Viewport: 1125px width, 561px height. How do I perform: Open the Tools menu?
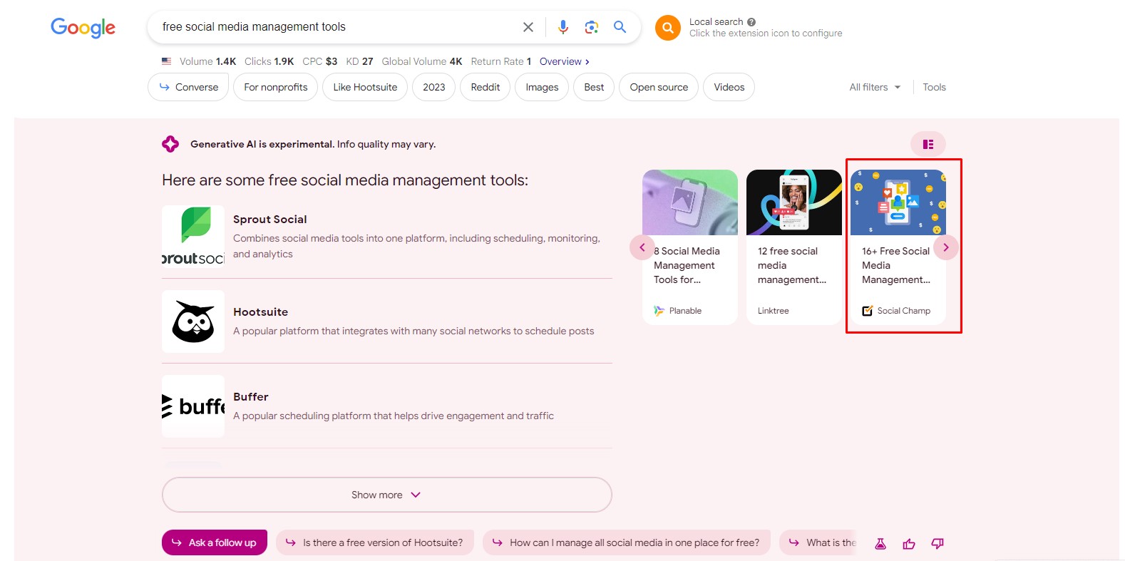click(934, 87)
